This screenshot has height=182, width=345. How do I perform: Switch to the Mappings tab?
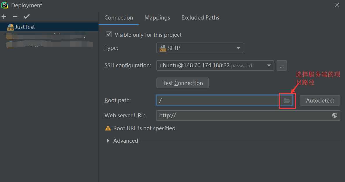coord(157,18)
